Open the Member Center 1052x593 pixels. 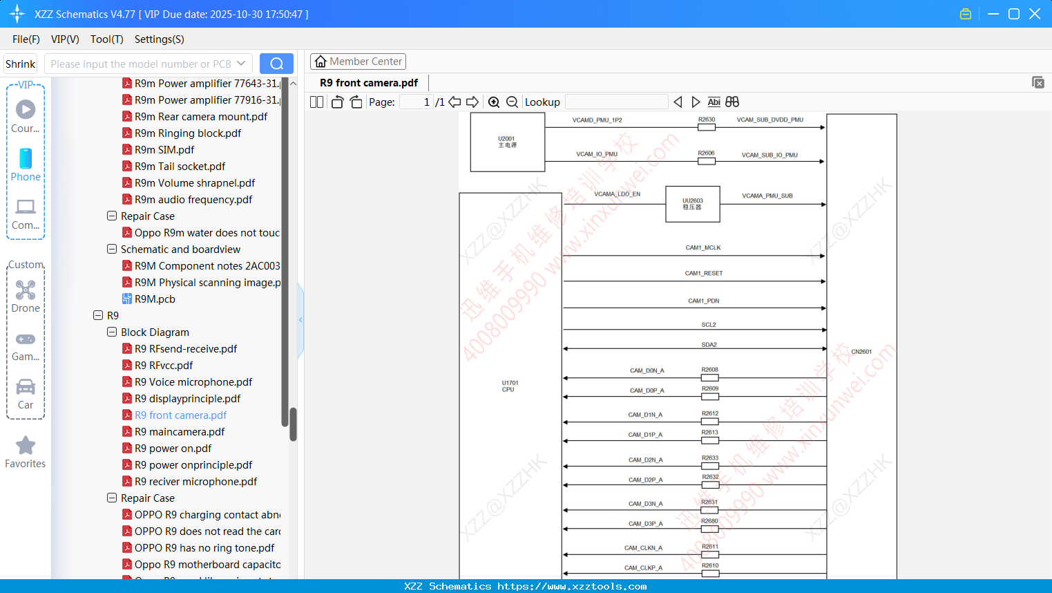point(358,62)
